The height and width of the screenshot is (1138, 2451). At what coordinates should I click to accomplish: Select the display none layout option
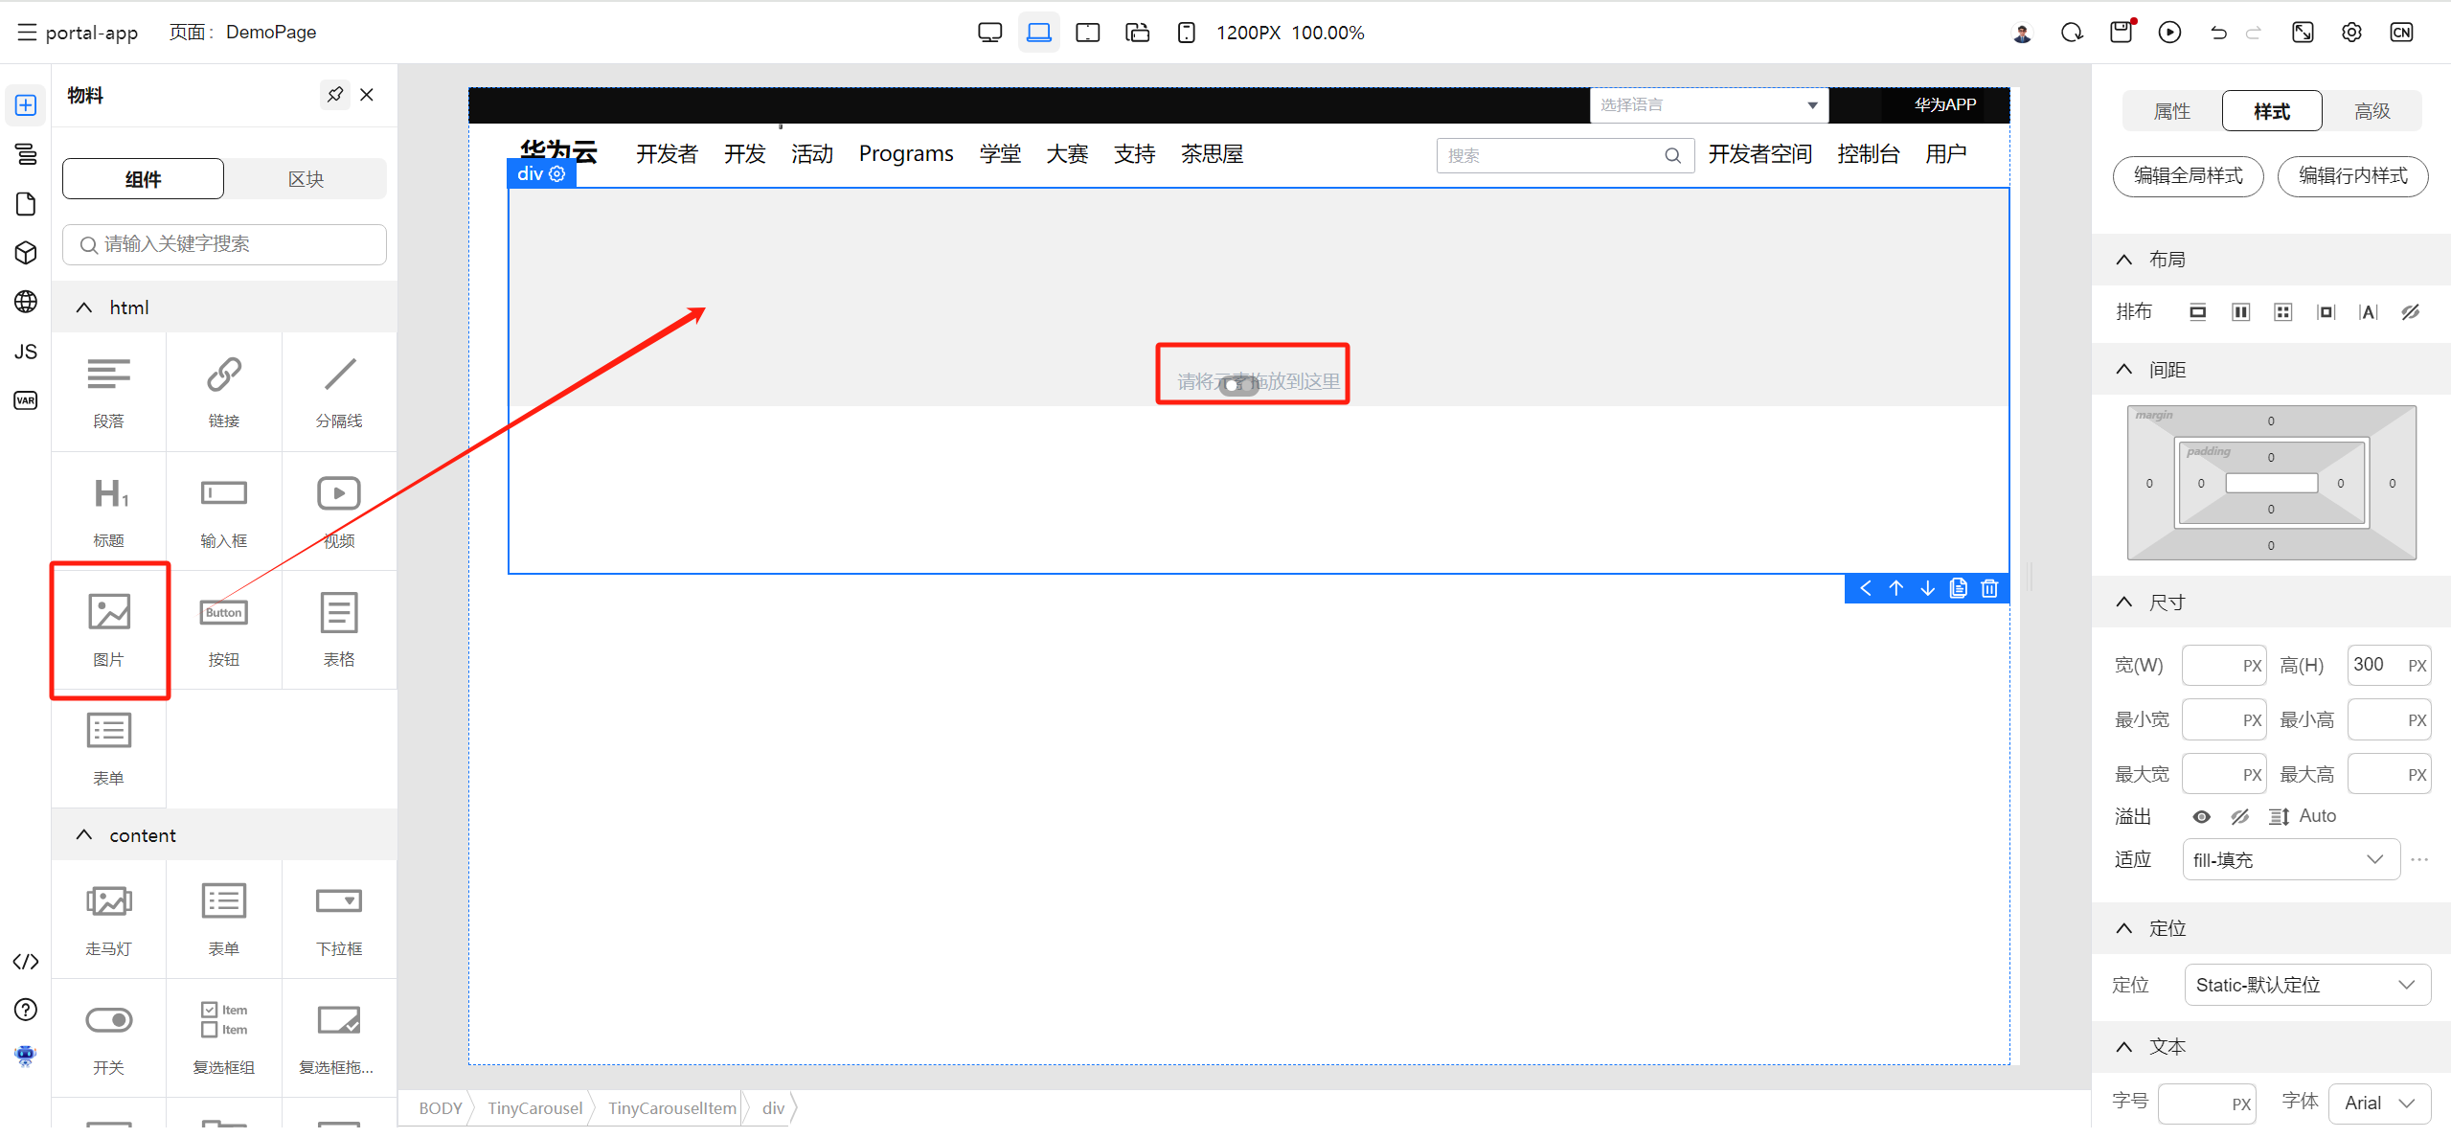[2410, 312]
